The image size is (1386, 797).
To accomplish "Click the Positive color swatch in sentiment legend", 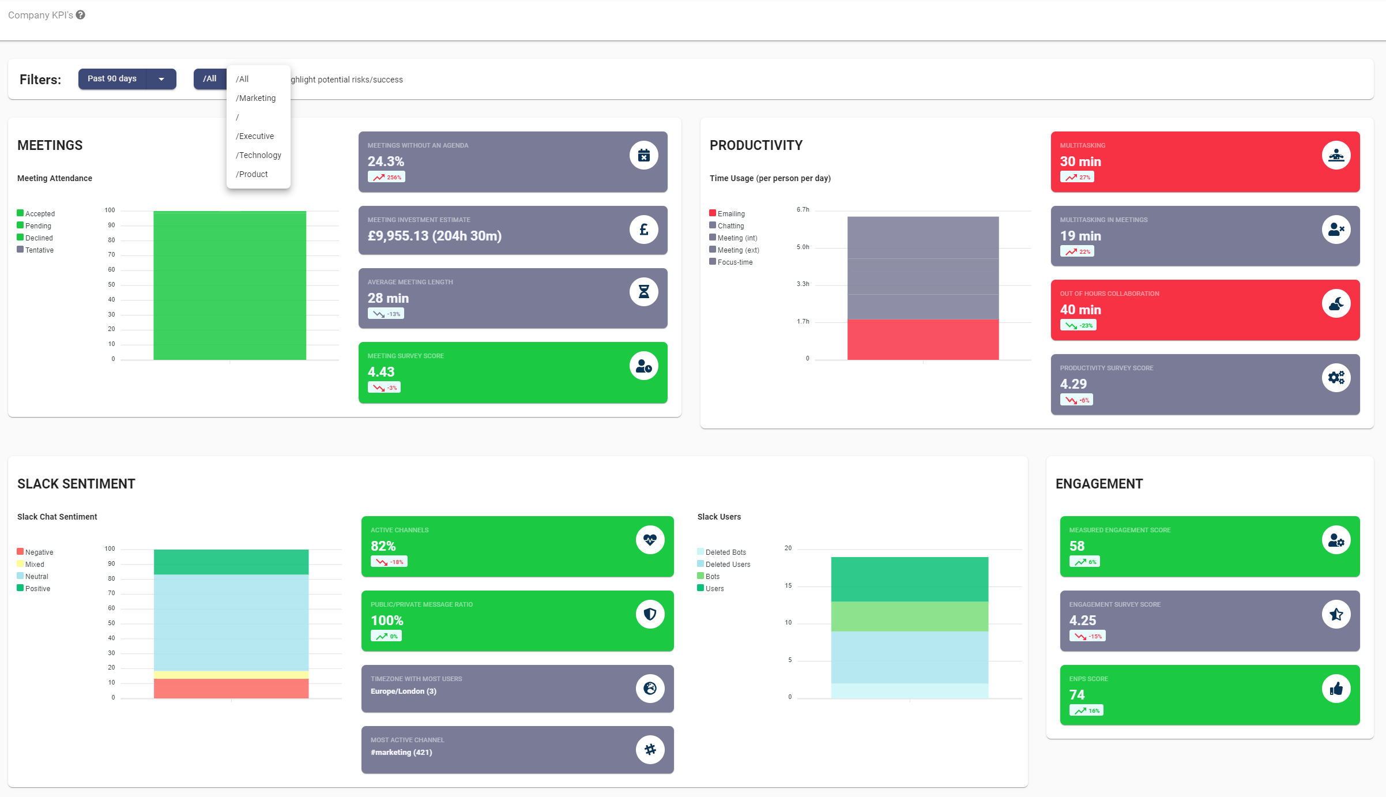I will (21, 588).
